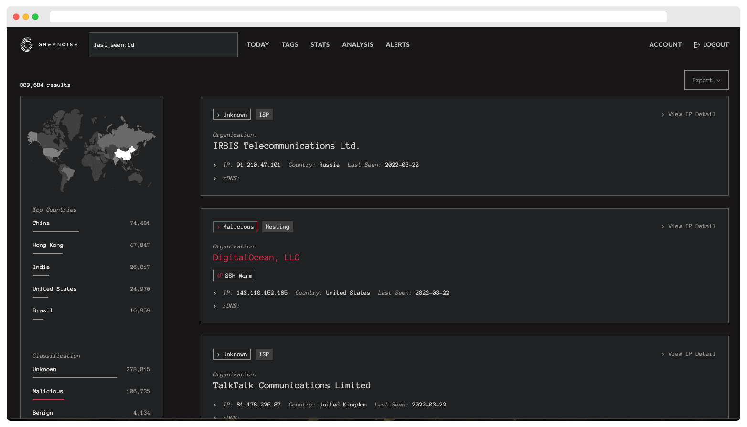The width and height of the screenshot is (747, 427).
Task: Expand rDNS row on DigitalOcean card
Action: pyautogui.click(x=215, y=306)
